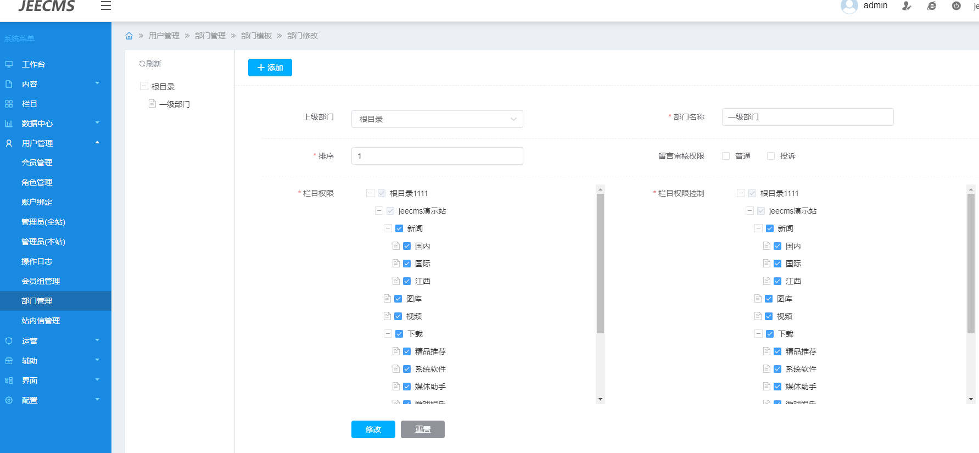The width and height of the screenshot is (979, 453).
Task: Go to the home breadcrumb icon
Action: 129,36
